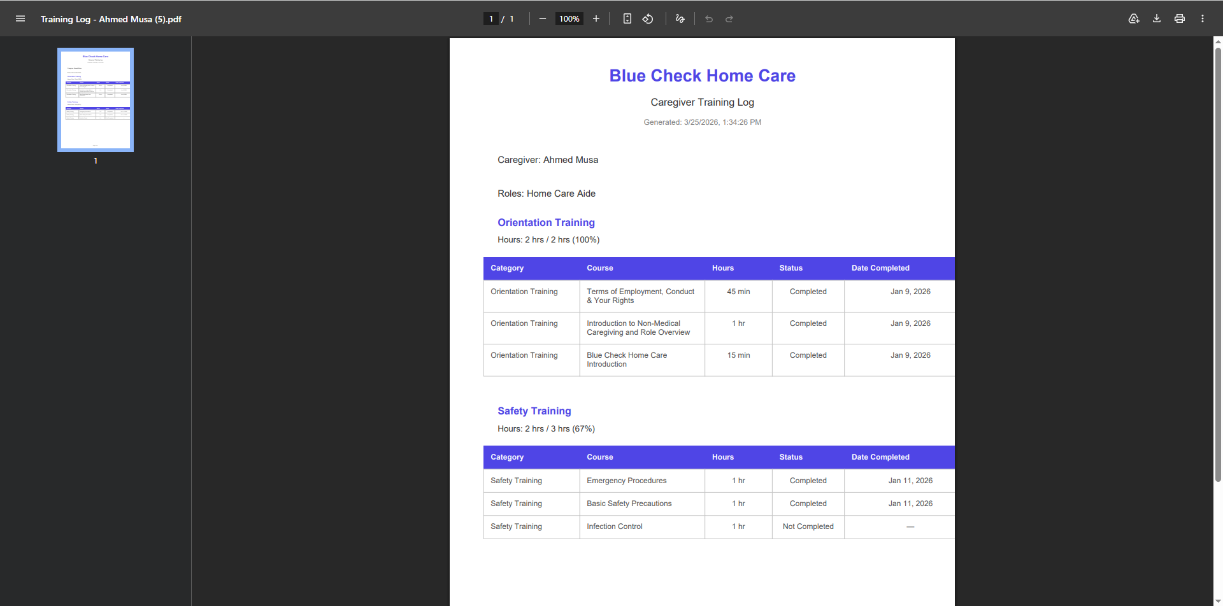Print the Training Log document

tap(1180, 19)
